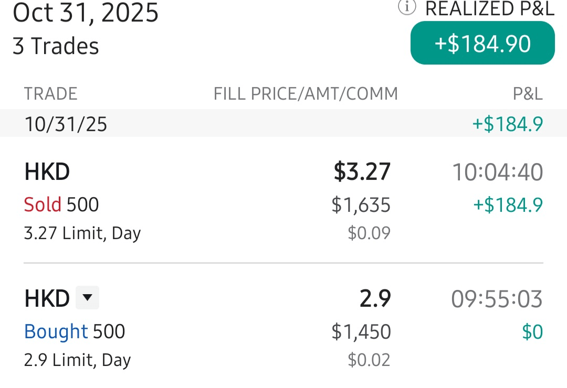The height and width of the screenshot is (388, 567).
Task: Expand the HKD bought trade dropdown arrow
Action: pyautogui.click(x=87, y=298)
